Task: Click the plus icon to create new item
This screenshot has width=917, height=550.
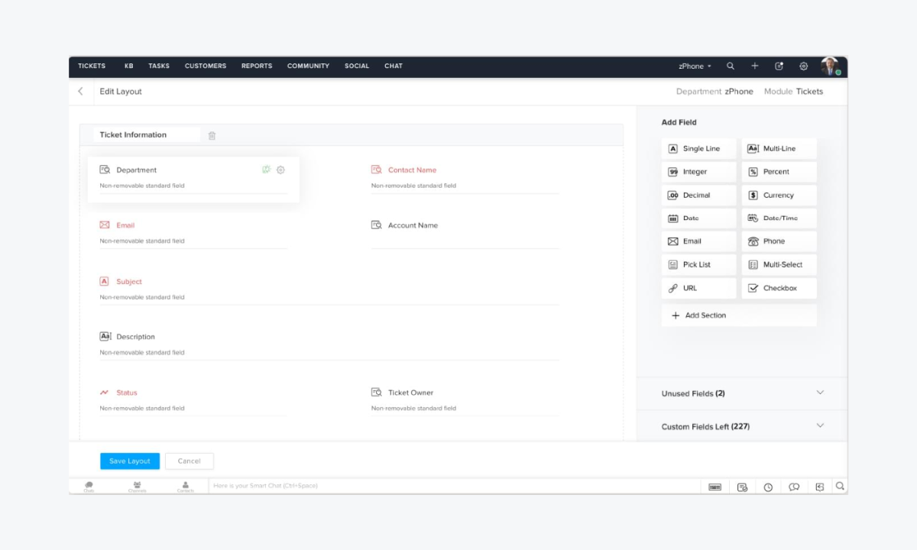Action: (755, 66)
